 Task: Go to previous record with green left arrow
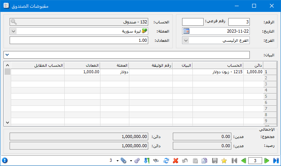244,161
